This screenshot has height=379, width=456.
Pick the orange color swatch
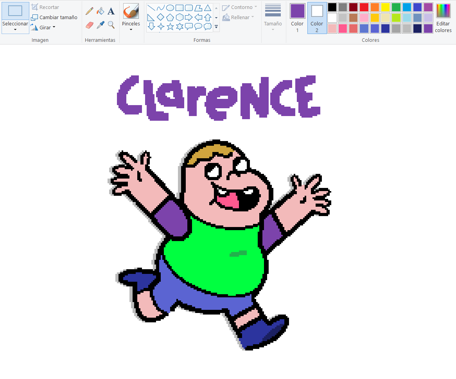(x=375, y=7)
